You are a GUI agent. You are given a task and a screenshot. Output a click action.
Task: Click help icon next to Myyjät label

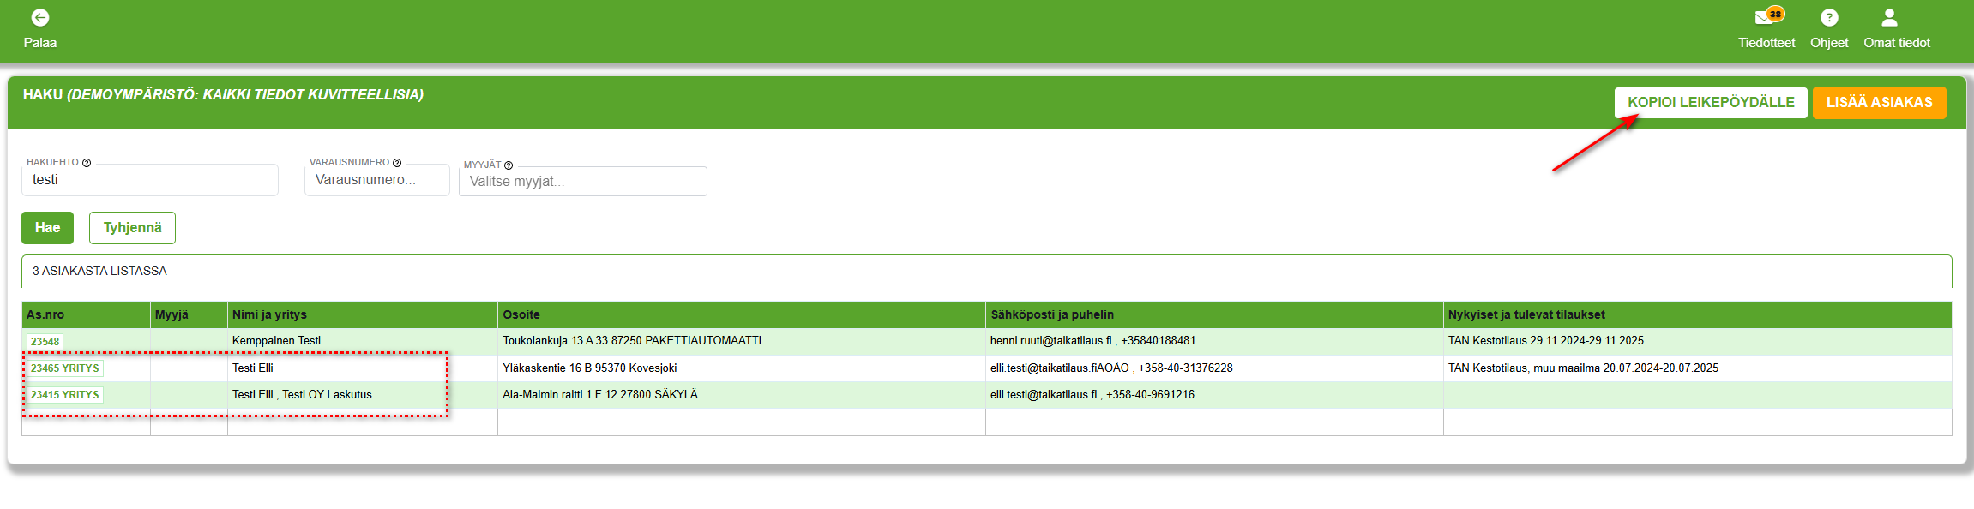tap(509, 165)
